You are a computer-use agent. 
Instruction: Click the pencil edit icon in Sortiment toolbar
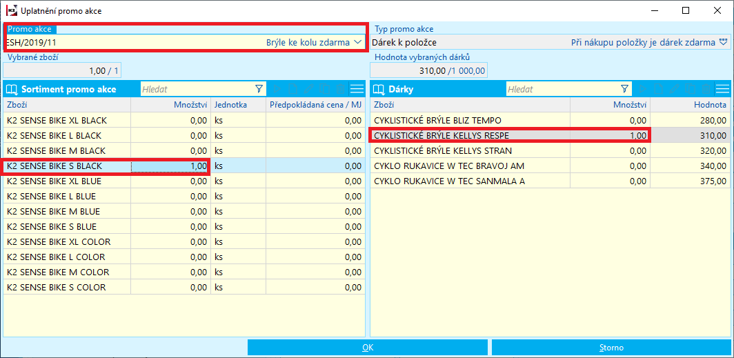coord(308,89)
